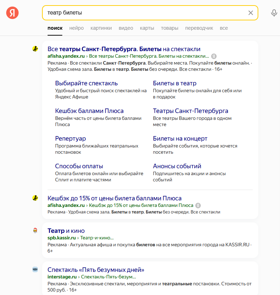This screenshot has width=280, height=295.
Task: Open Театр и кино result title
Action: point(66,231)
